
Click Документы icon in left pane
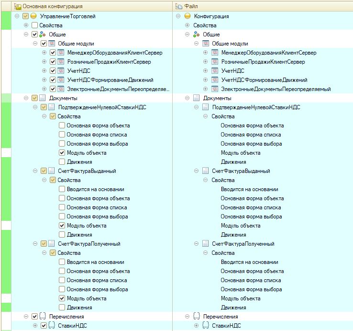[42, 98]
